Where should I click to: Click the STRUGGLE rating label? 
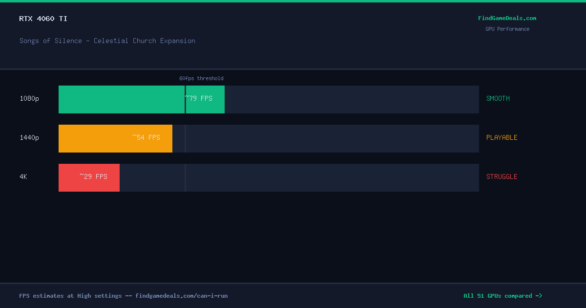[x=502, y=176]
